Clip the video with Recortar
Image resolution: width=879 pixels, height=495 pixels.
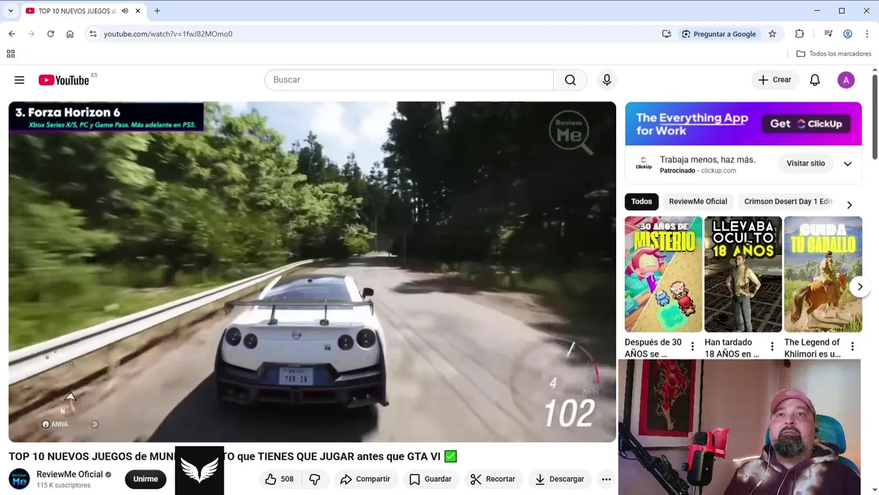coord(492,479)
